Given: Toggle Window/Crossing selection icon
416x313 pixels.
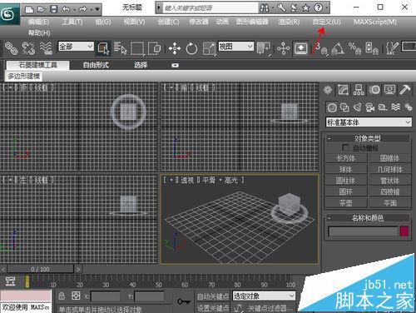Looking at the screenshot, I should tap(154, 48).
